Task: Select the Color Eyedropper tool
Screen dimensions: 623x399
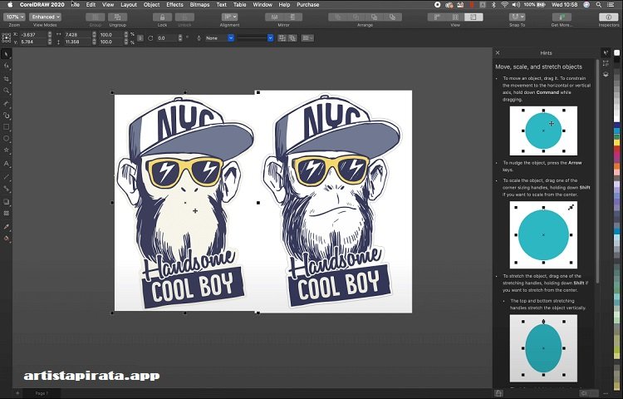Action: (x=6, y=227)
